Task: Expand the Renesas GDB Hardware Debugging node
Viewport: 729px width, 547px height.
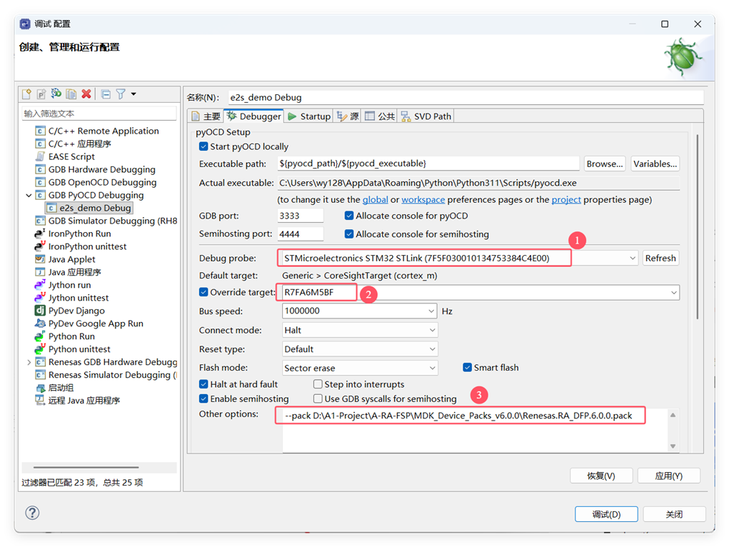Action: click(29, 362)
